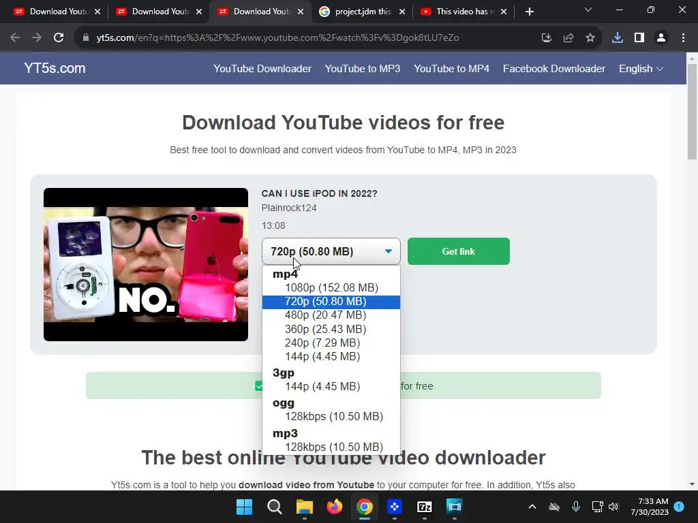698x523 pixels.
Task: Select mp4 144p (4.45 MB) option
Action: (x=331, y=357)
